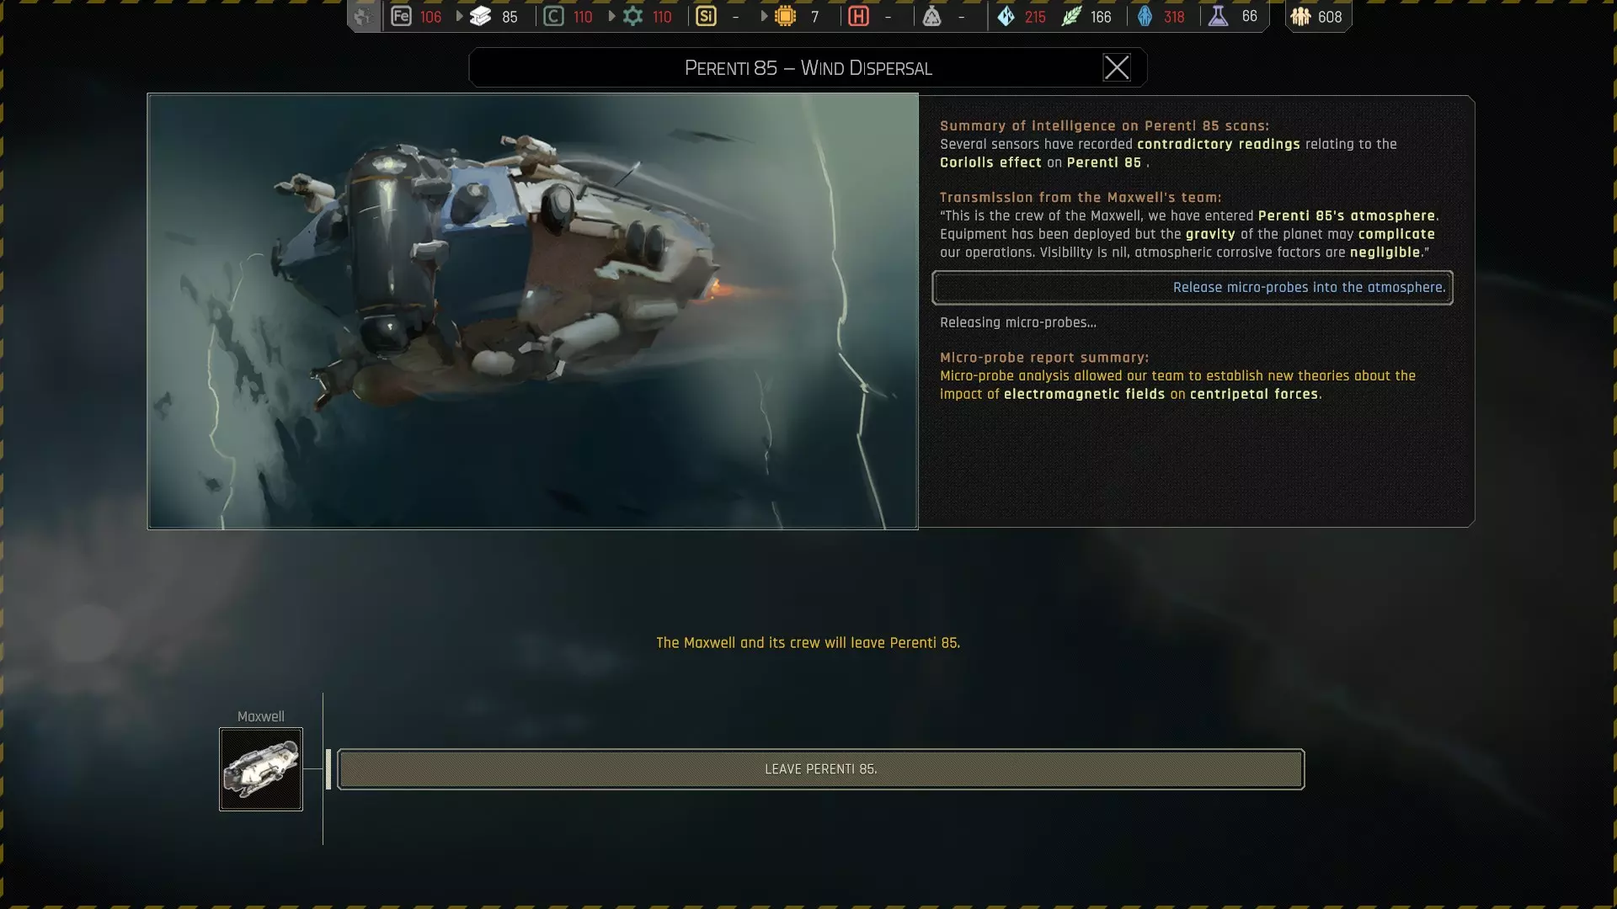Click the blue water crystal icon
Viewport: 1617px width, 909px height.
(1006, 16)
